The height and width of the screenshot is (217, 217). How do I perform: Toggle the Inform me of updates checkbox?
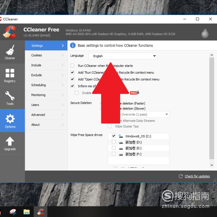pos(72,86)
